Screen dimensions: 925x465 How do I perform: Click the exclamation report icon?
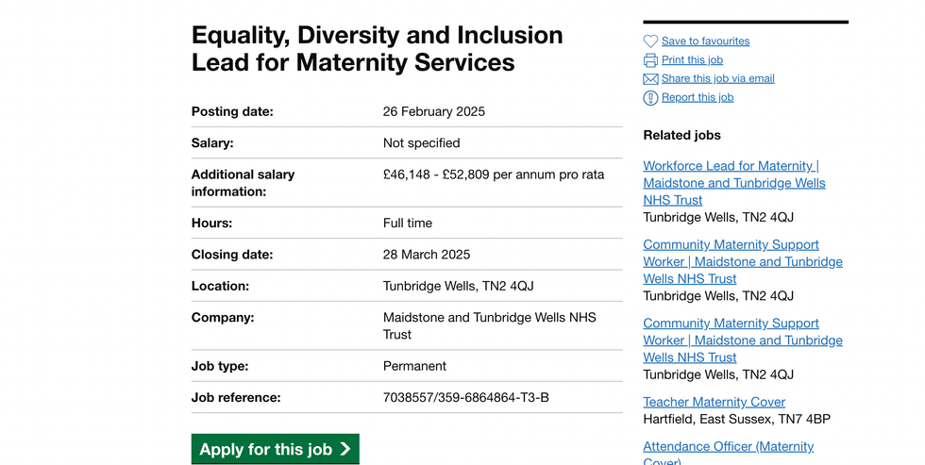(x=650, y=98)
